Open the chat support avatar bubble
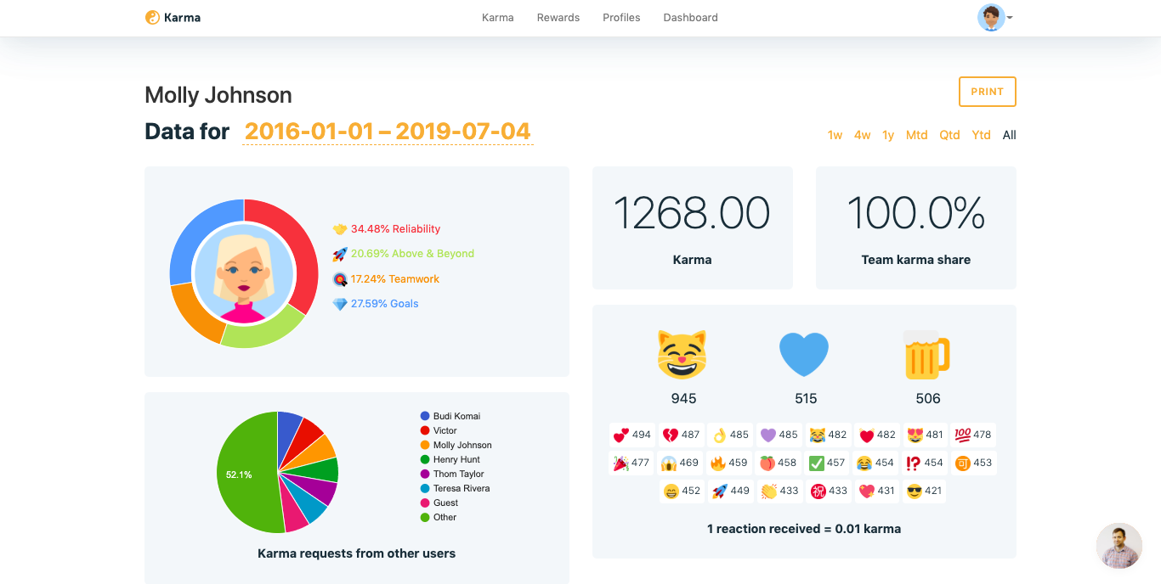This screenshot has height=584, width=1161. click(x=1119, y=546)
